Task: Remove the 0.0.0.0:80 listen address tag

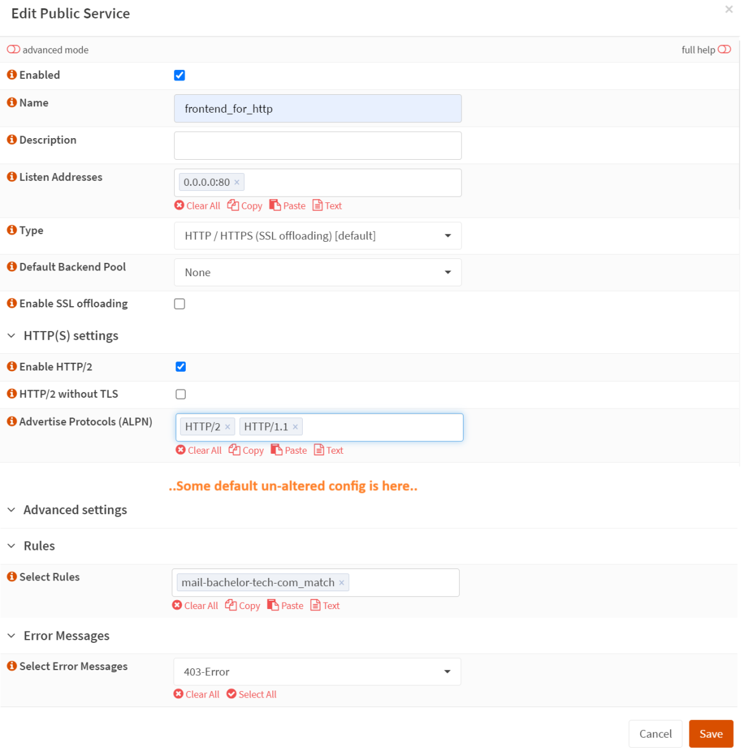Action: click(237, 182)
